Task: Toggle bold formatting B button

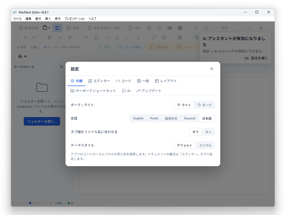Action: click(x=261, y=28)
